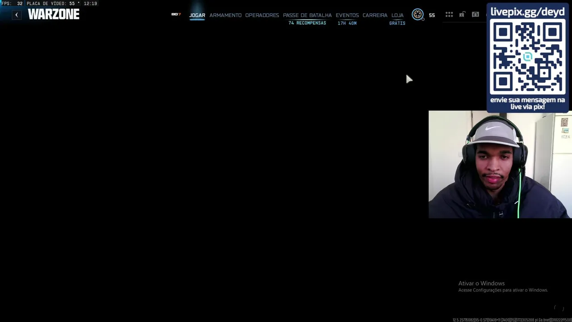
Task: Open the CARREIRA tab
Action: [x=375, y=15]
